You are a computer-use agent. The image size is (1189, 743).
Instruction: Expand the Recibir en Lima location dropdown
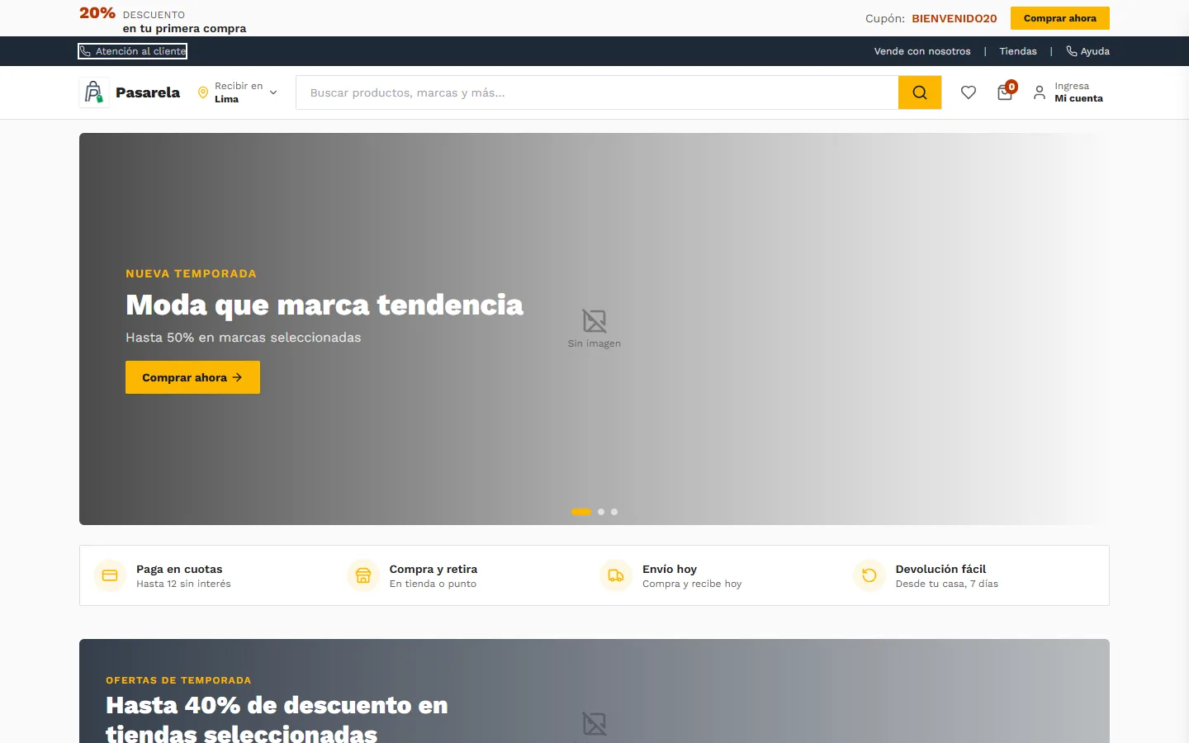tap(238, 92)
